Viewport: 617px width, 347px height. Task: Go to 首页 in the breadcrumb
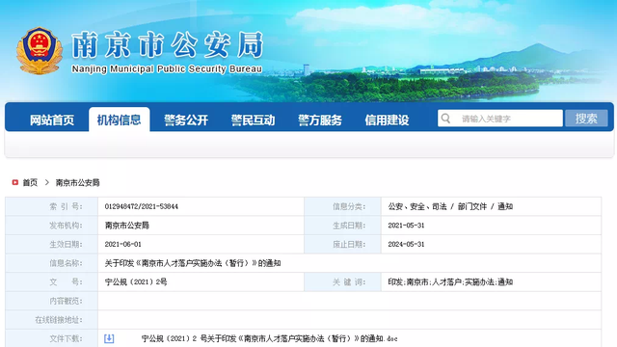[x=30, y=182]
